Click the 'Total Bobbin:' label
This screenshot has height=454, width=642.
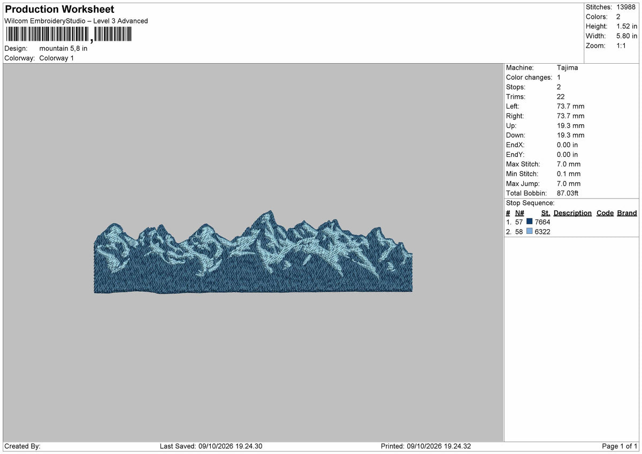526,193
